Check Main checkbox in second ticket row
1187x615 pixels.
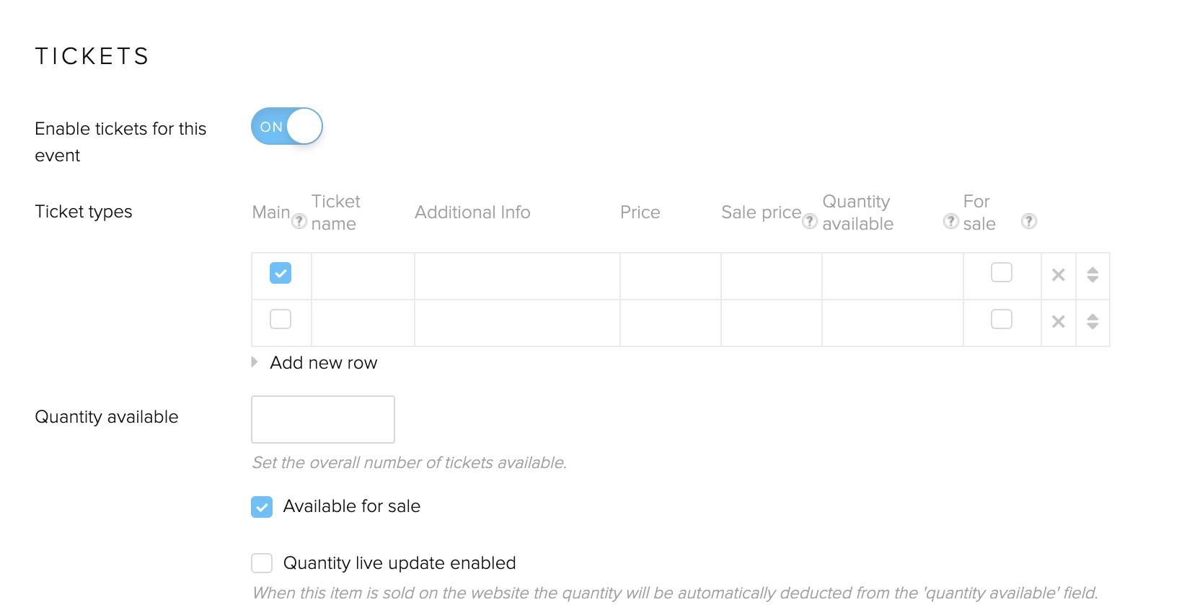pos(281,319)
